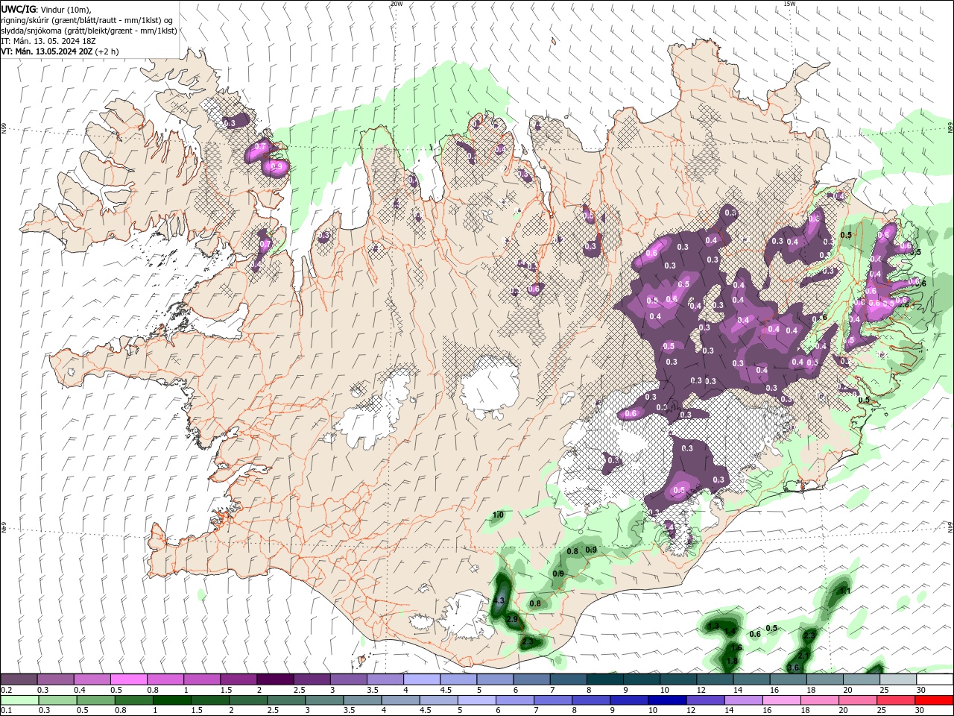Click the '1.1' rainfall value over the sea

click(845, 590)
